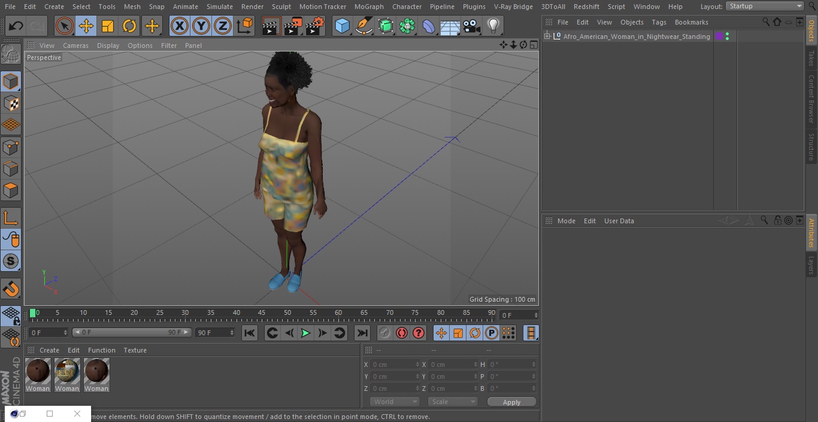
Task: Switch to the Content Browser tab
Action: (811, 99)
